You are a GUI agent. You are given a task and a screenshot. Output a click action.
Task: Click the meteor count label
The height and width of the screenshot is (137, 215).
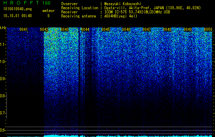(x=49, y=11)
